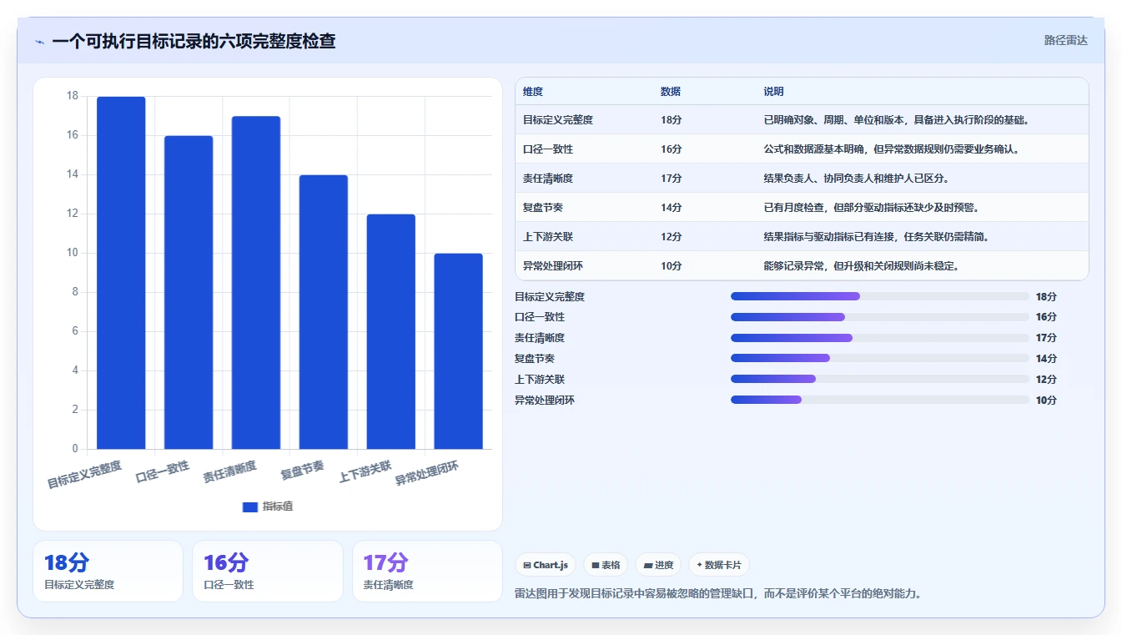Click the 10分 value beside progress bar

click(1046, 400)
